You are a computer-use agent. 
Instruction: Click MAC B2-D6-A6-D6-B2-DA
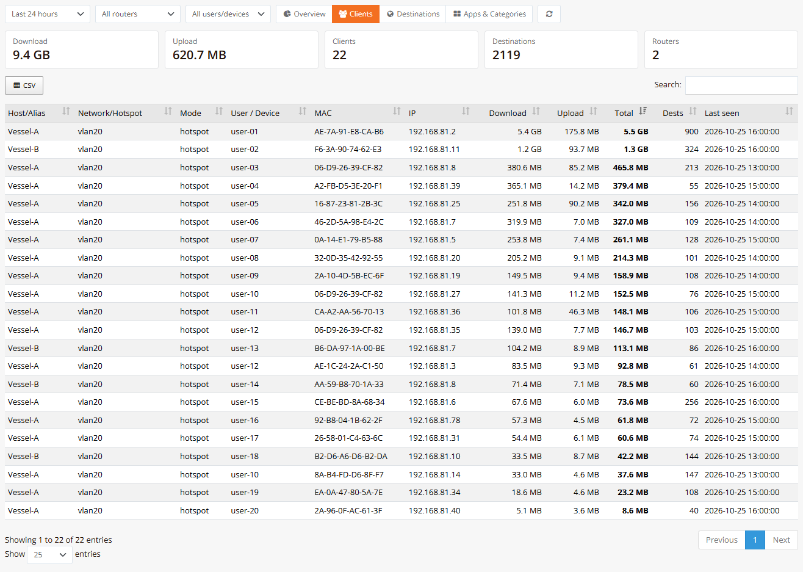351,456
